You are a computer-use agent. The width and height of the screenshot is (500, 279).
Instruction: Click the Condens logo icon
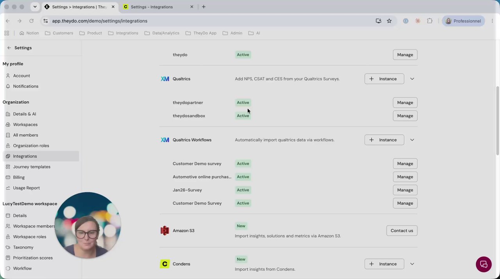(165, 264)
